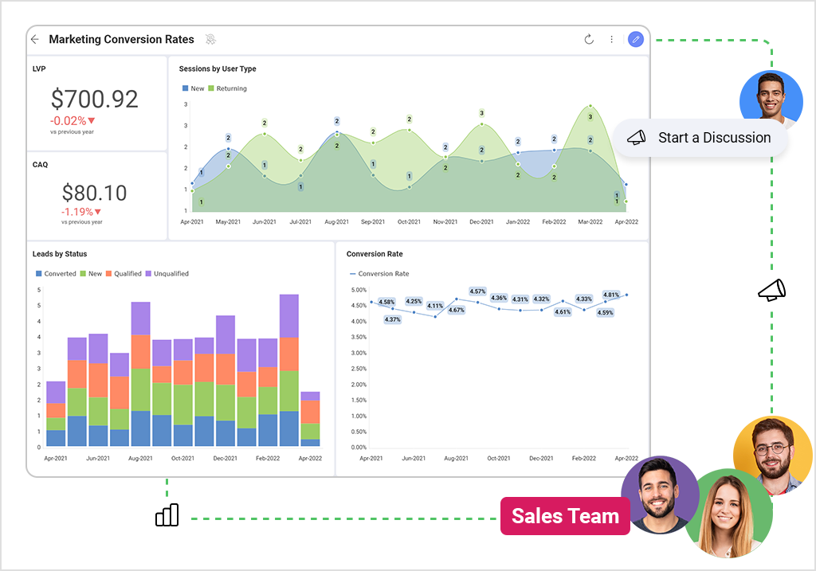Open the LVP $700.92 KPI card
816x571 pixels.
coord(96,100)
